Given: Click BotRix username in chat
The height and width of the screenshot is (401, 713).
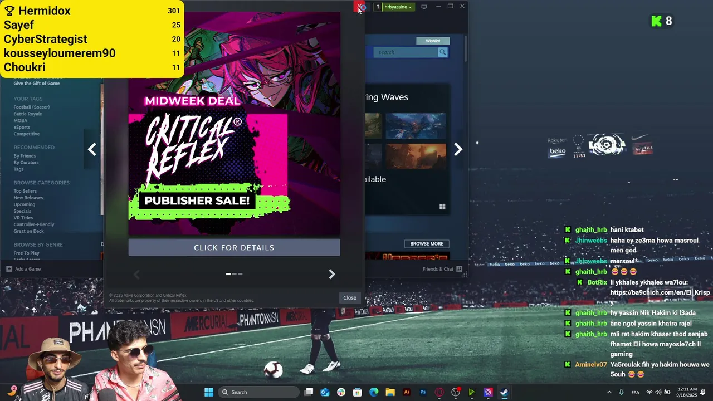Looking at the screenshot, I should tap(597, 282).
